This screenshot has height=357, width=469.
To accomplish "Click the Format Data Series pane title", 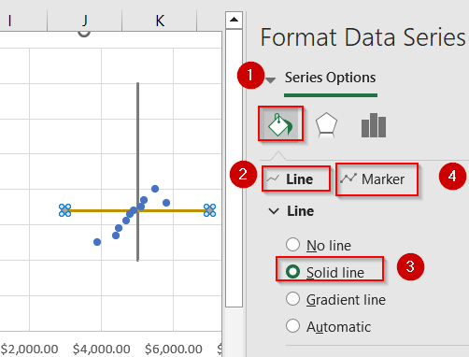I will pos(362,37).
